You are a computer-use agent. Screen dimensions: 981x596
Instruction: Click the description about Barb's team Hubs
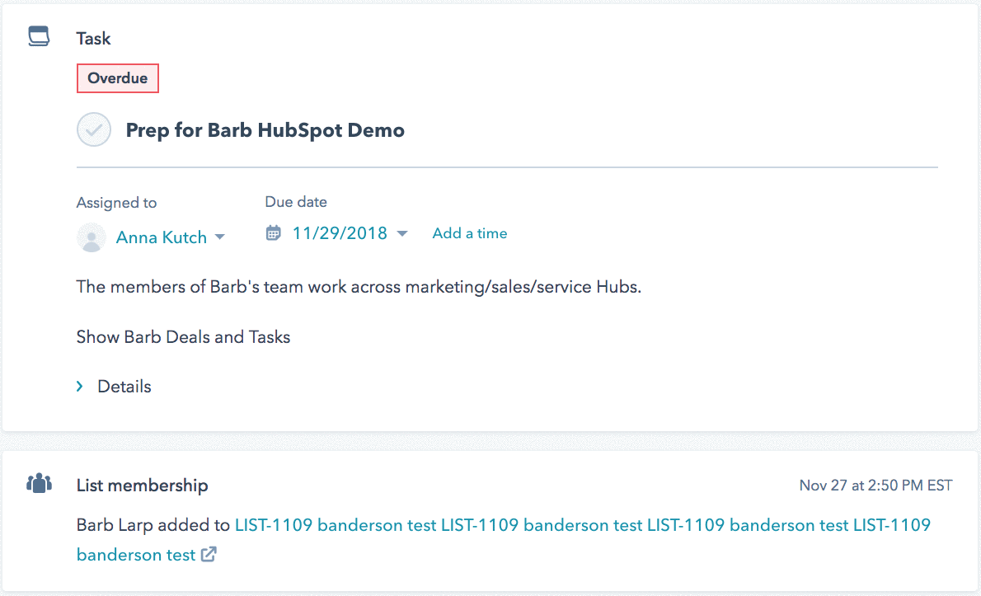[359, 287]
